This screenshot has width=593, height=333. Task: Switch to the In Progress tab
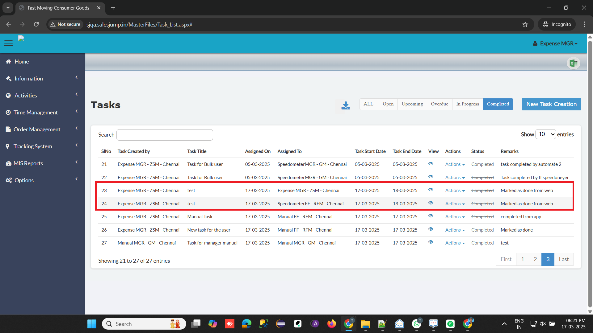[468, 104]
